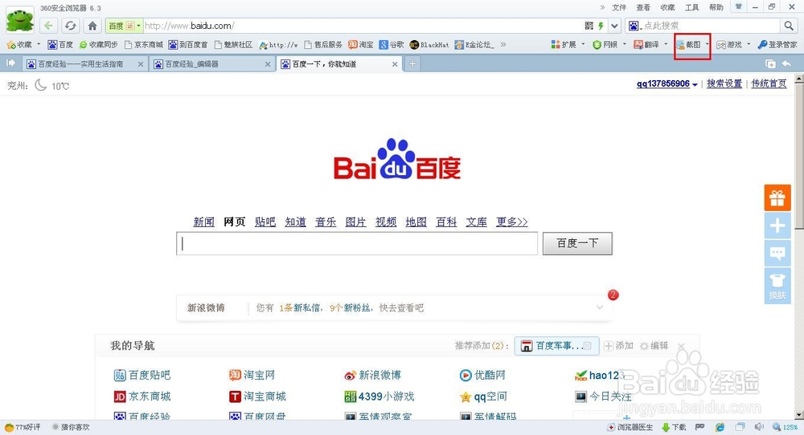The height and width of the screenshot is (435, 804).
Task: Open hao123 in 我的导航
Action: pos(600,375)
